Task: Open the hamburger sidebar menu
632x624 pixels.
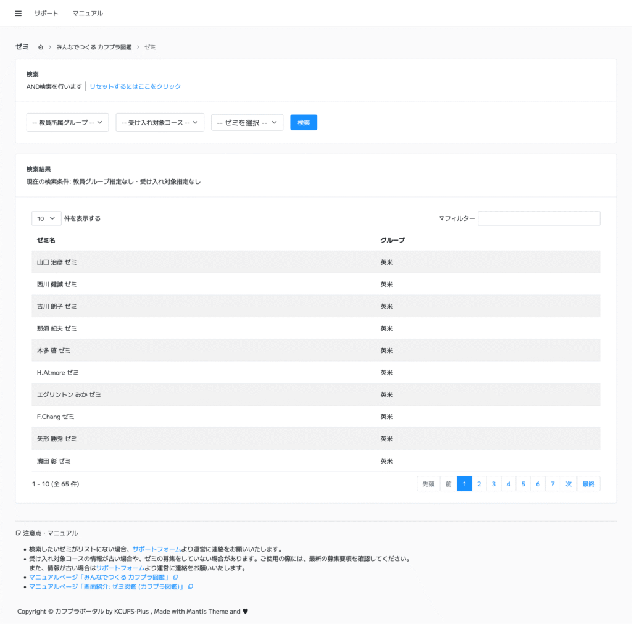Action: [x=18, y=14]
